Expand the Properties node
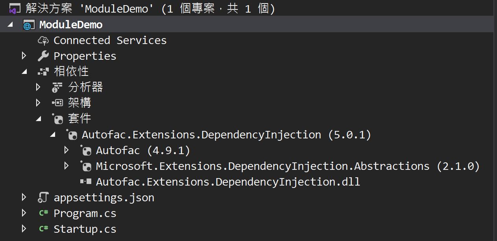Screen dimensions: 497x241 tap(24, 56)
